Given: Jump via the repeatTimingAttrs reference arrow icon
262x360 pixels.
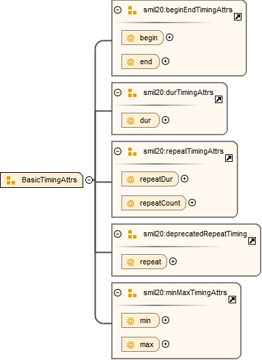Looking at the screenshot, I should [x=229, y=158].
